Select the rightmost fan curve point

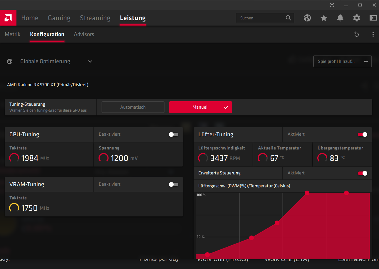point(346,193)
